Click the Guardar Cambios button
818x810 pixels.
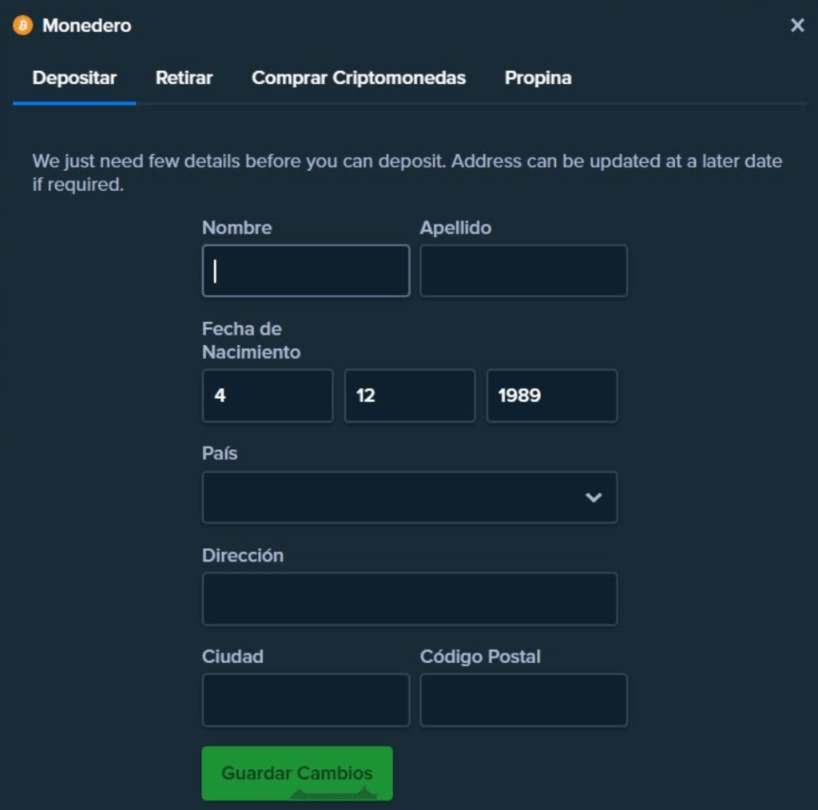[297, 772]
